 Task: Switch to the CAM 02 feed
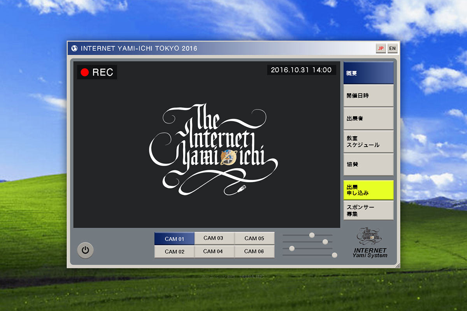point(174,252)
